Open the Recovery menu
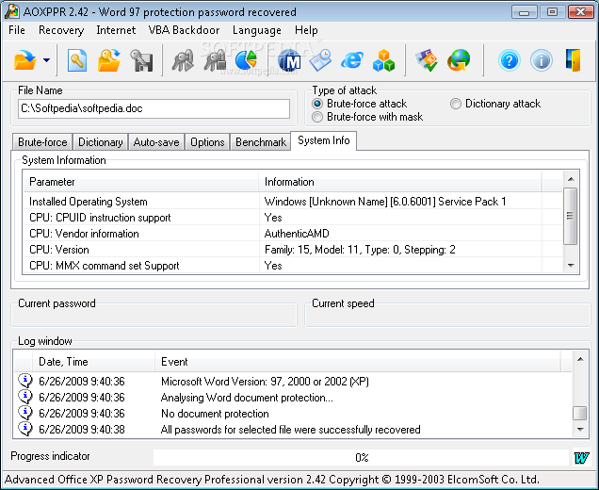This screenshot has width=599, height=490. click(x=61, y=30)
